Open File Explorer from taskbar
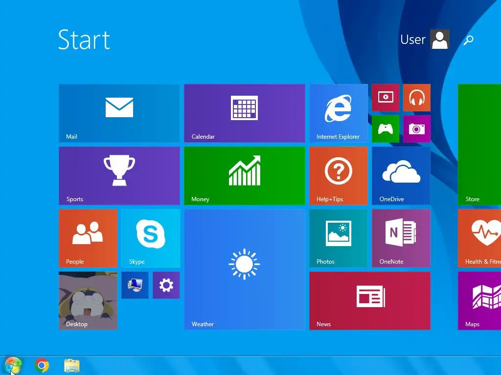This screenshot has width=501, height=375. (72, 366)
